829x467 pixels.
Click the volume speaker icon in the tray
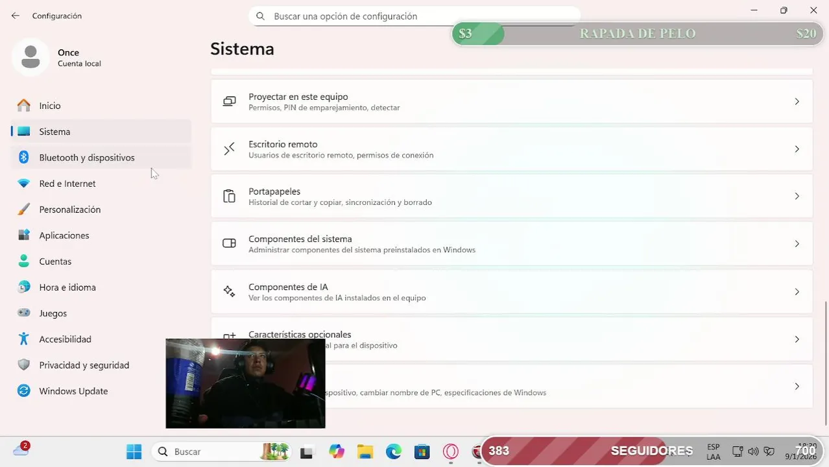click(x=753, y=451)
